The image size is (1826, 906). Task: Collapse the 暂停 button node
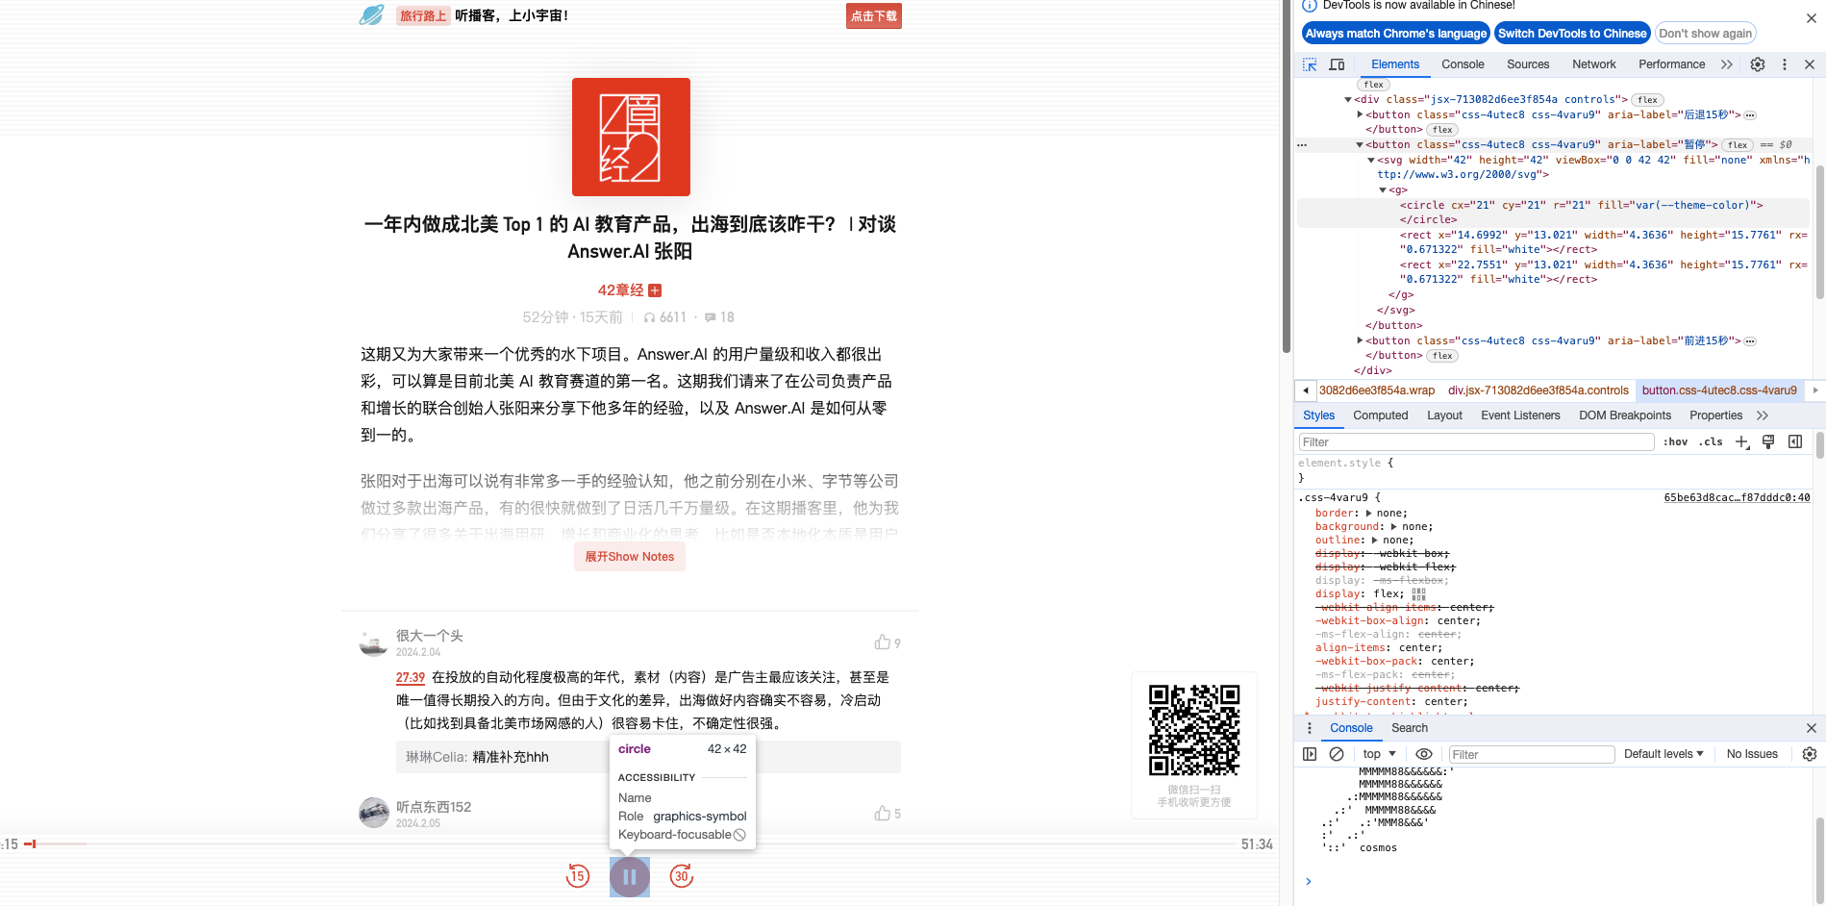click(x=1360, y=145)
